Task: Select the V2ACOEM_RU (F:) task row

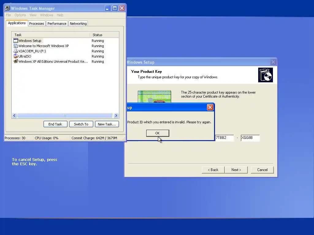Action: [x=65, y=51]
